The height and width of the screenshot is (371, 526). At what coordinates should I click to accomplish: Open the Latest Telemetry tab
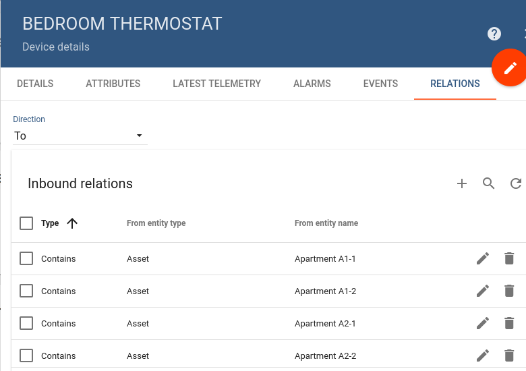[216, 84]
